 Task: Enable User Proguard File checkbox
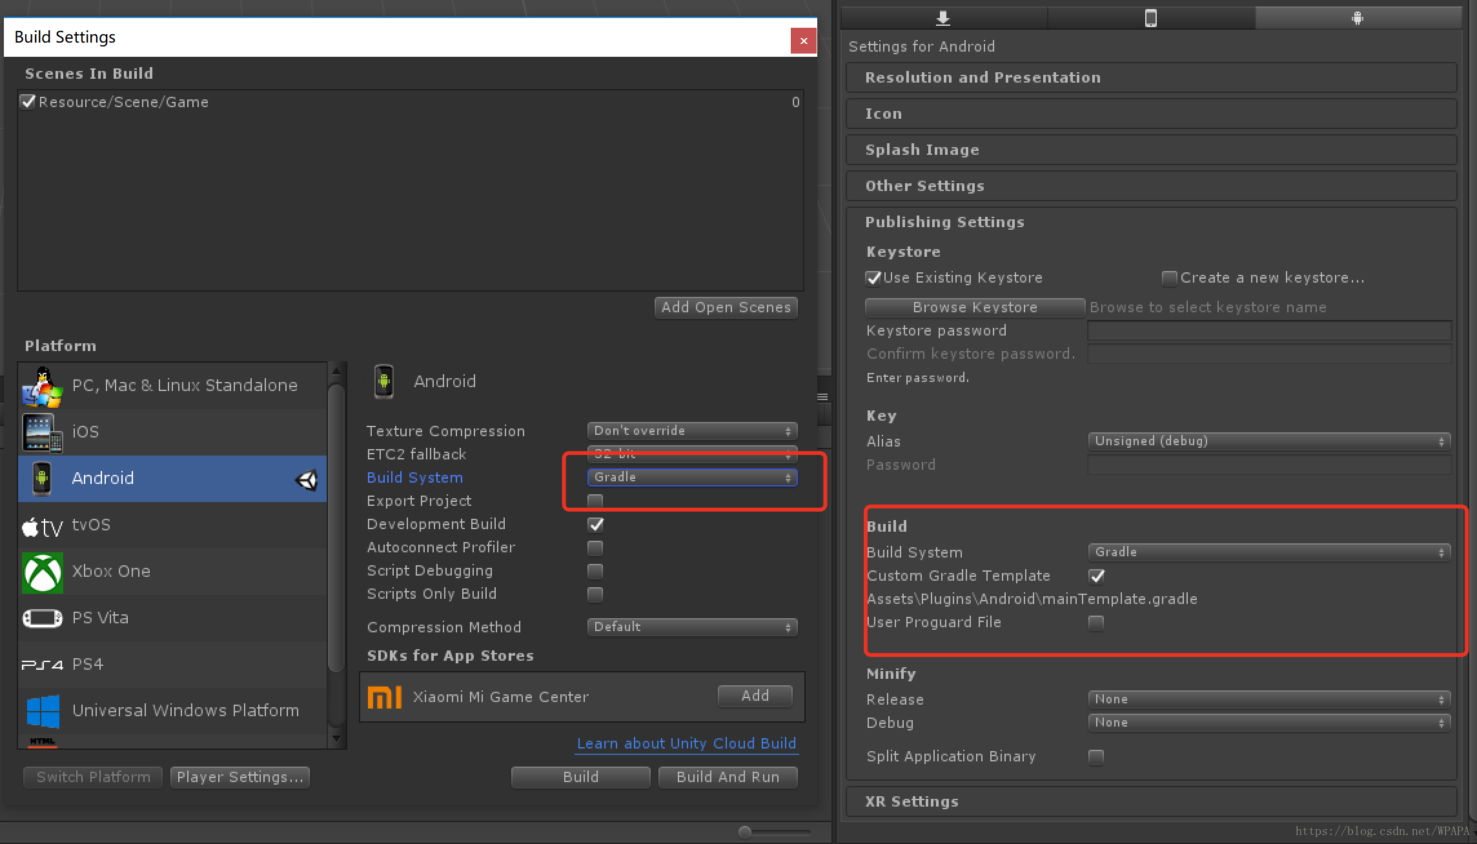[1096, 623]
